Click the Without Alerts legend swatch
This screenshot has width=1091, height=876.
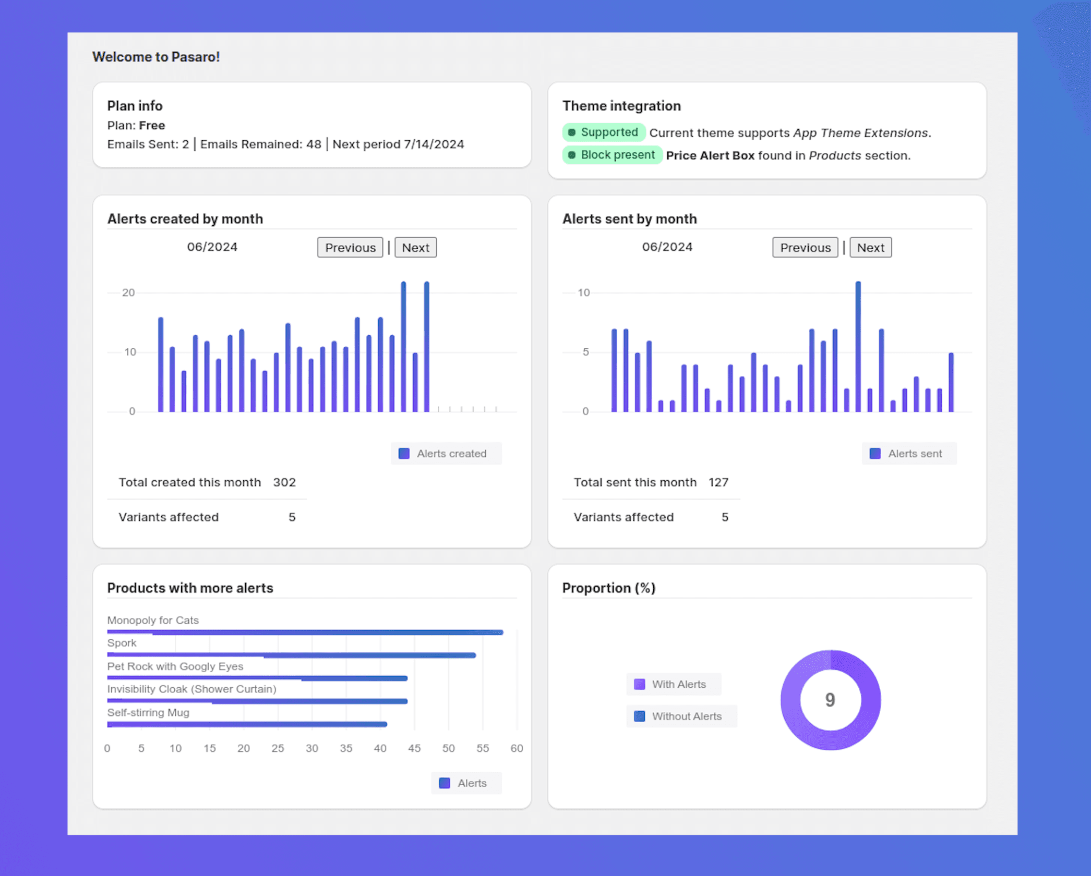pos(640,716)
